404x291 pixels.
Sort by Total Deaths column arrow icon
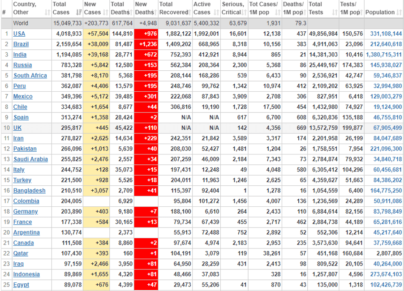(x=131, y=13)
